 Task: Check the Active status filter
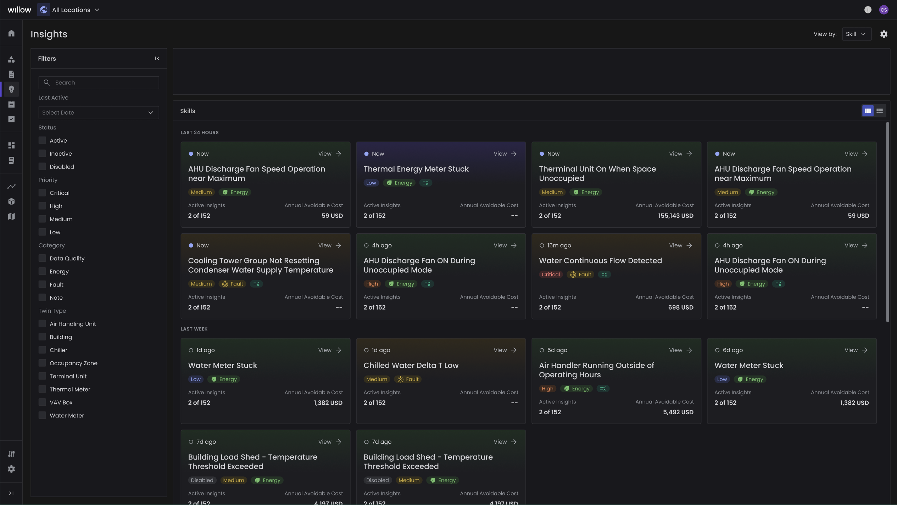pos(42,140)
